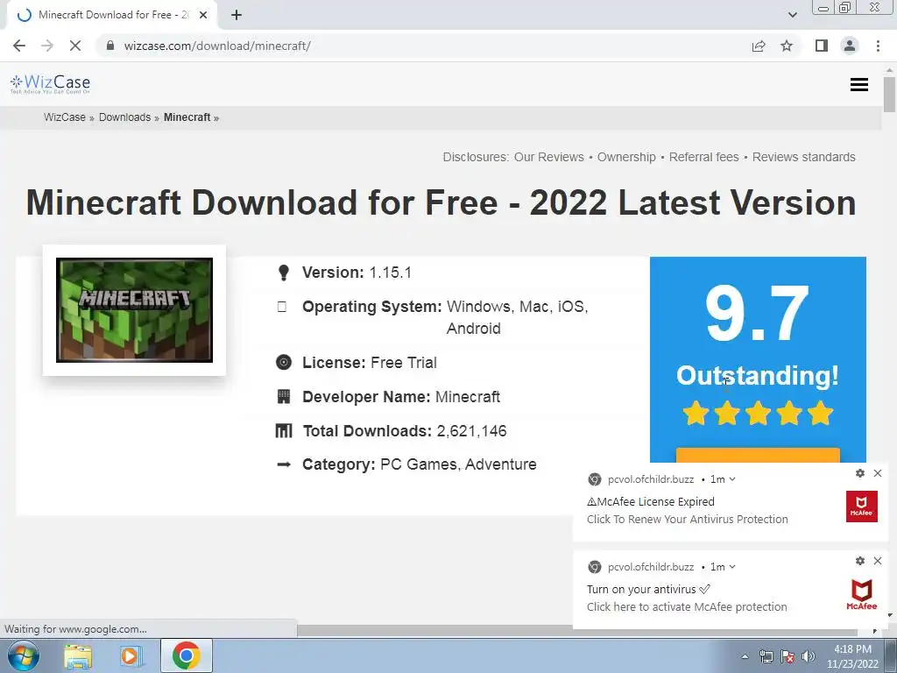Open Chrome's three-dot menu
897x673 pixels.
click(x=878, y=46)
